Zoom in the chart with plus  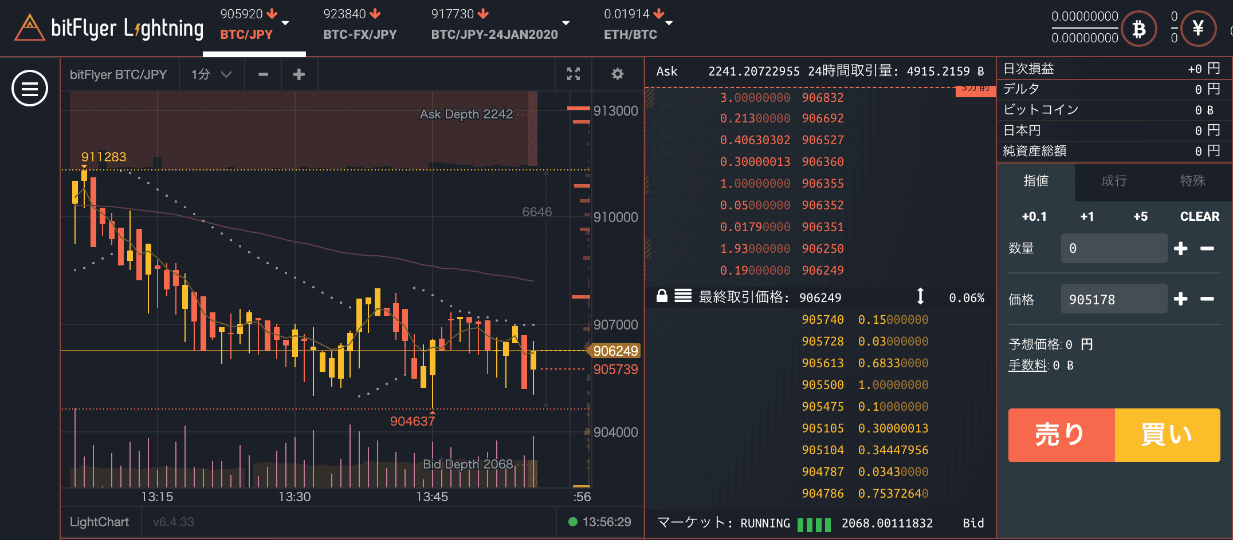pos(299,74)
